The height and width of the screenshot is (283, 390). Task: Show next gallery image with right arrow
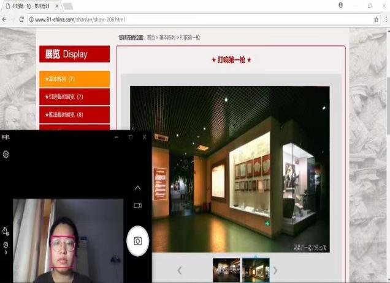(x=275, y=270)
